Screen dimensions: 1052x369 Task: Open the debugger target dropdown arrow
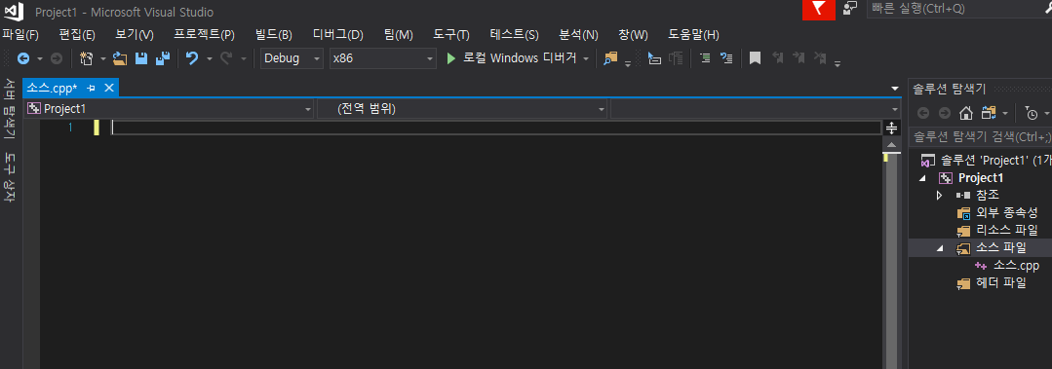click(x=586, y=59)
